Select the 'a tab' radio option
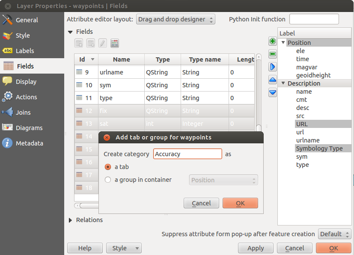 coord(108,167)
